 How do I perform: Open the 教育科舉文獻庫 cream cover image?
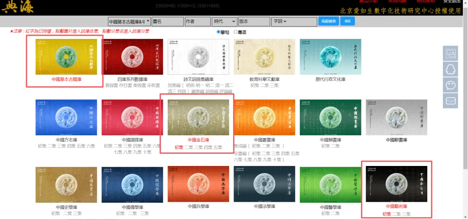click(x=264, y=57)
